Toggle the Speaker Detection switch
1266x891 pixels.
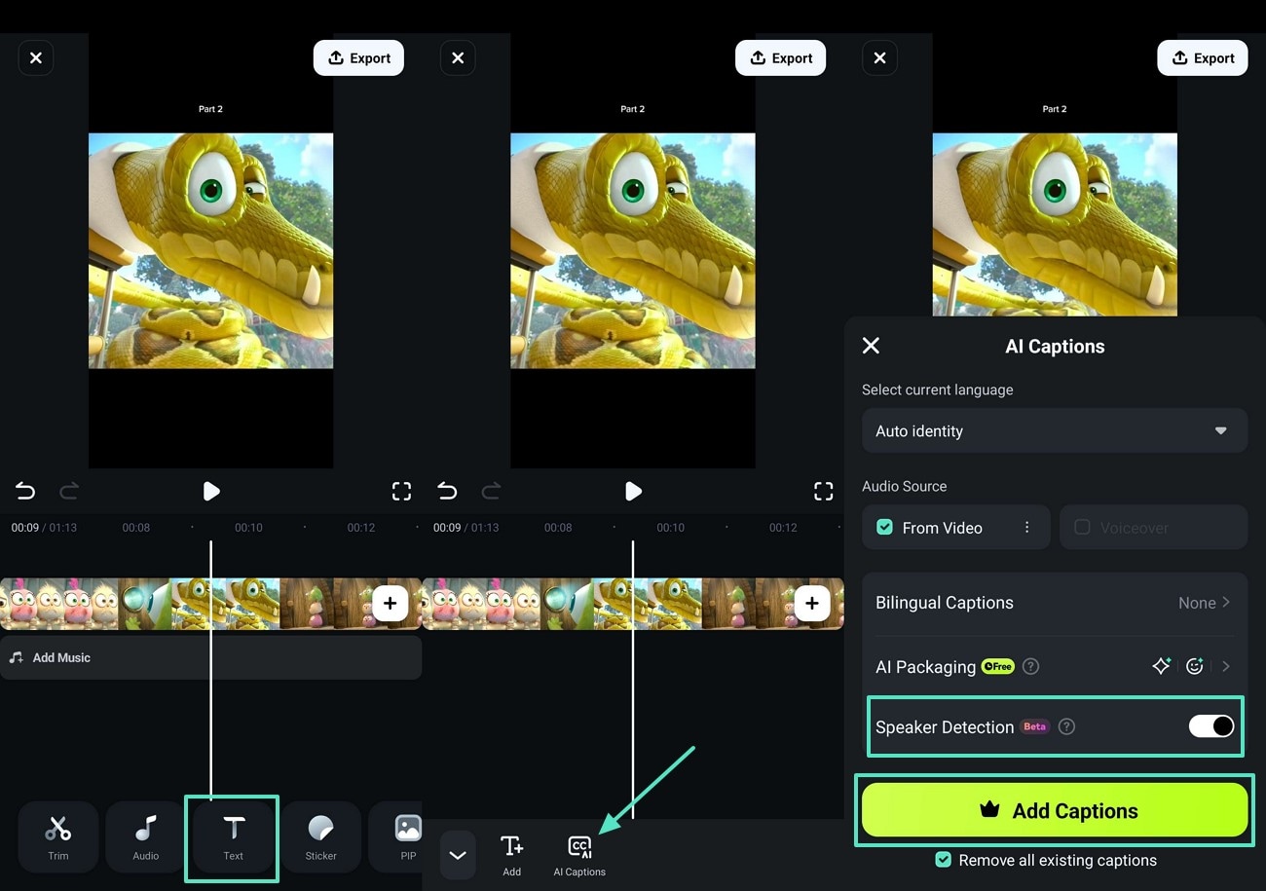click(1211, 726)
